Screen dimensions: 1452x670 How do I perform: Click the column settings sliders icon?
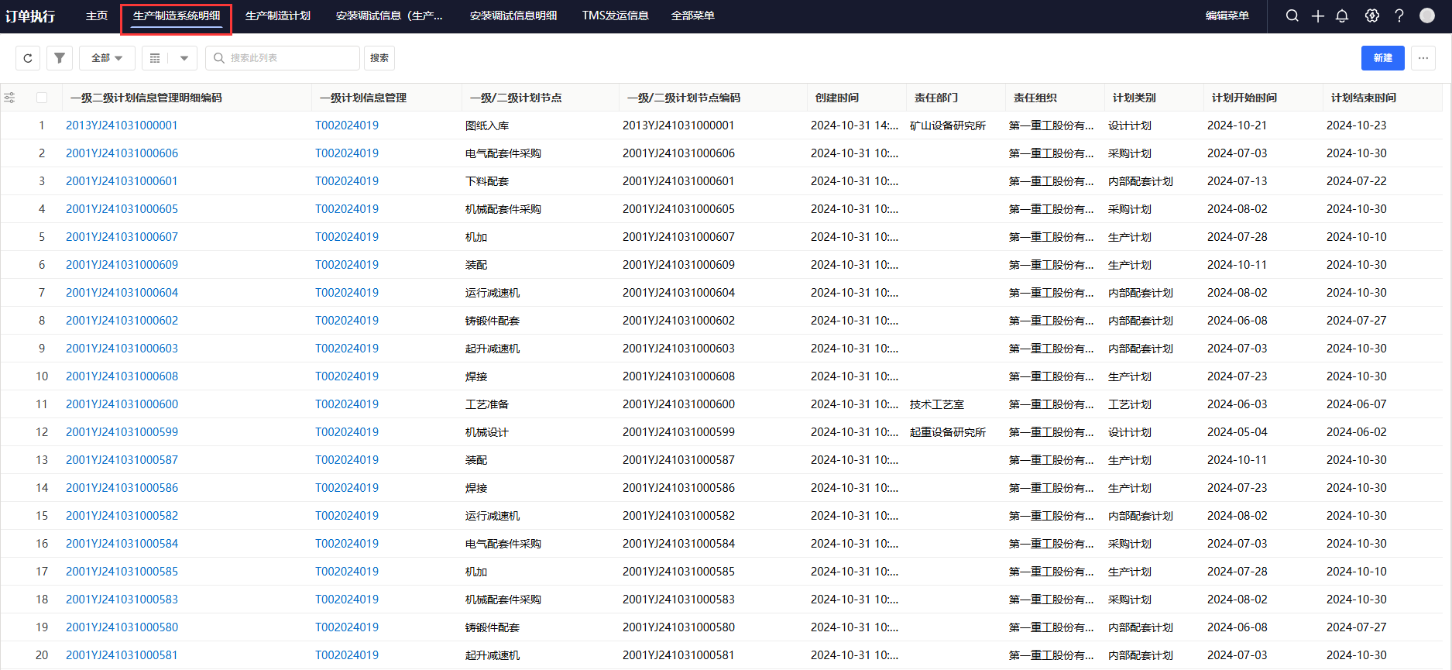[9, 98]
